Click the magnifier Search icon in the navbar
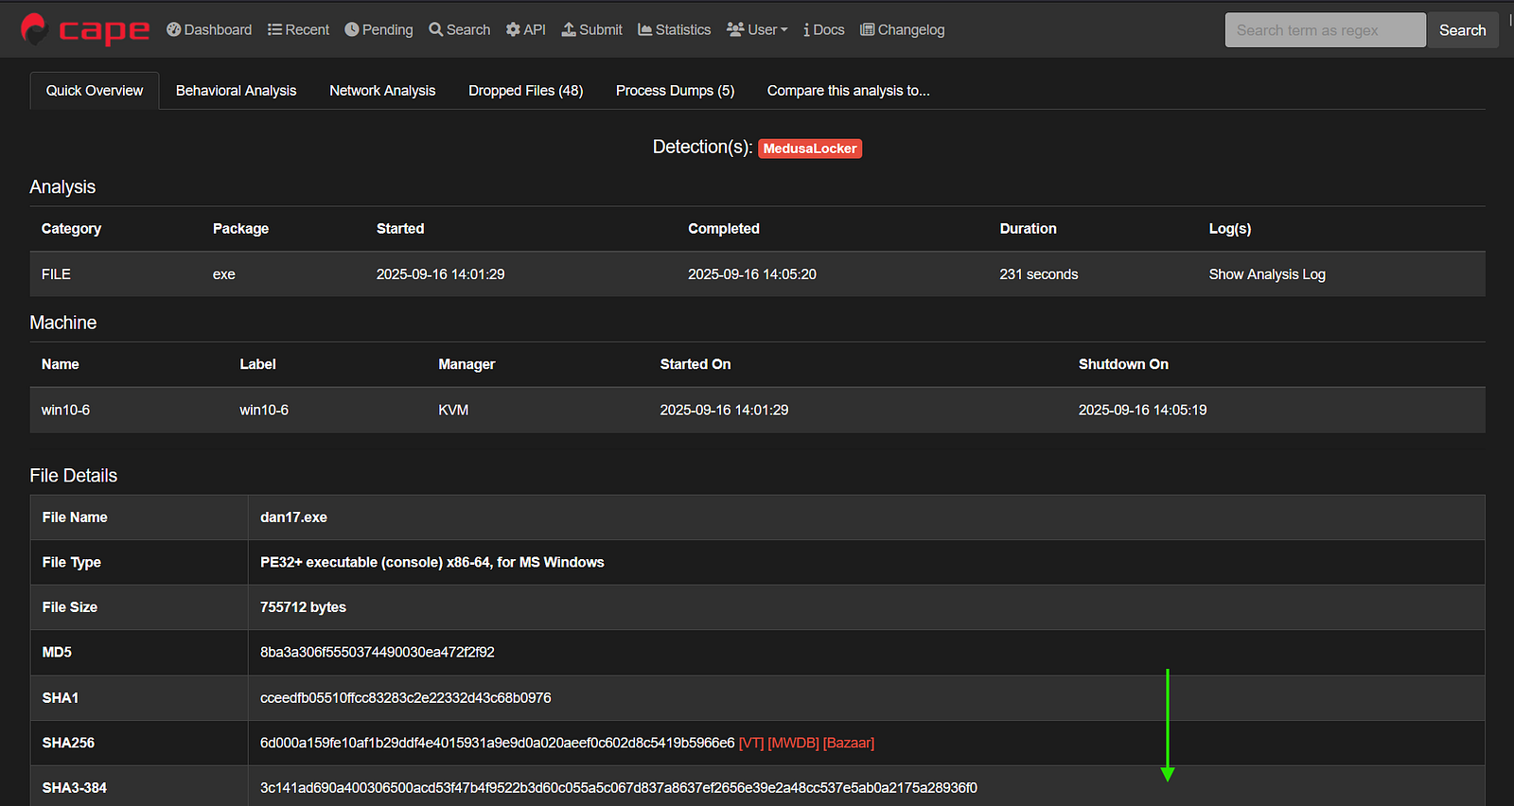The height and width of the screenshot is (806, 1514). [435, 29]
